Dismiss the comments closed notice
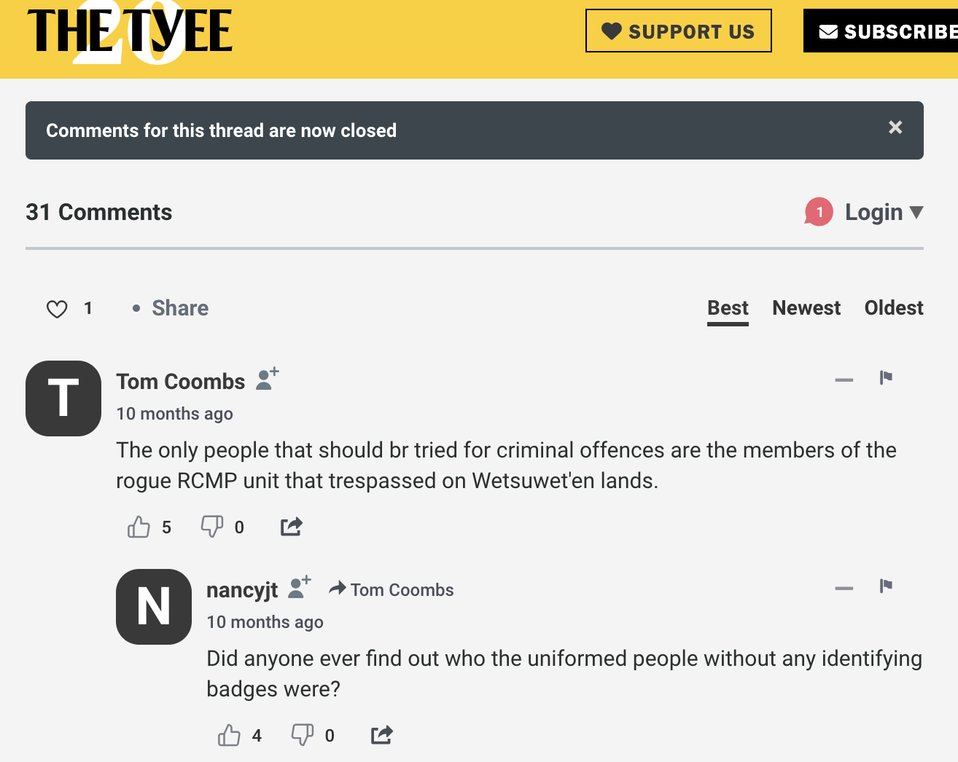 coord(895,127)
